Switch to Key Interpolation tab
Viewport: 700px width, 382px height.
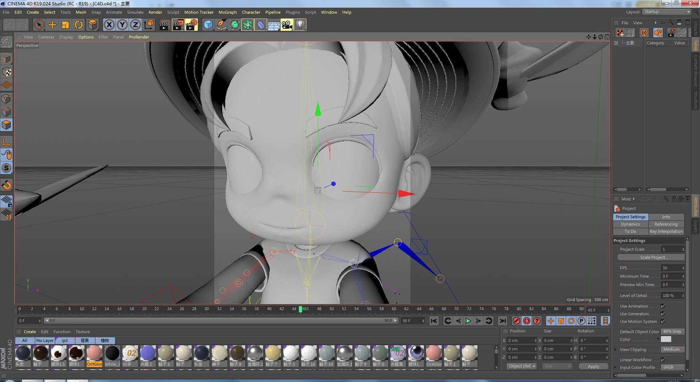[666, 231]
